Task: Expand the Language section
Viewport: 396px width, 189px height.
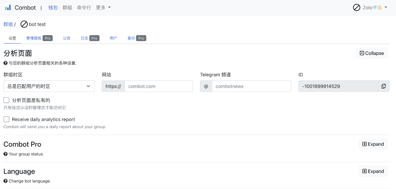Action: [373, 171]
